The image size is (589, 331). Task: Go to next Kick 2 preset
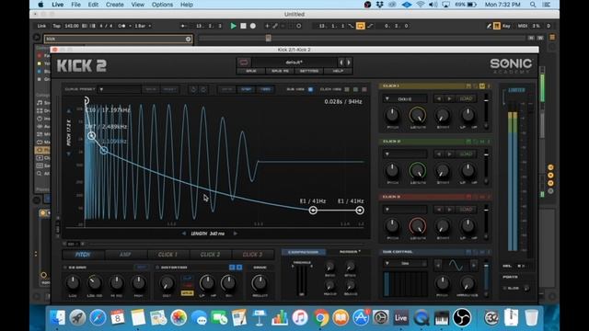coord(349,63)
